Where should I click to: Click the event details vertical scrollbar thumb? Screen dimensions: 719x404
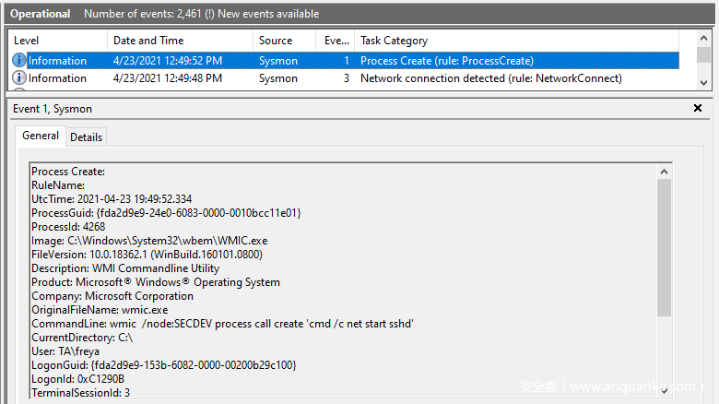tap(664, 247)
